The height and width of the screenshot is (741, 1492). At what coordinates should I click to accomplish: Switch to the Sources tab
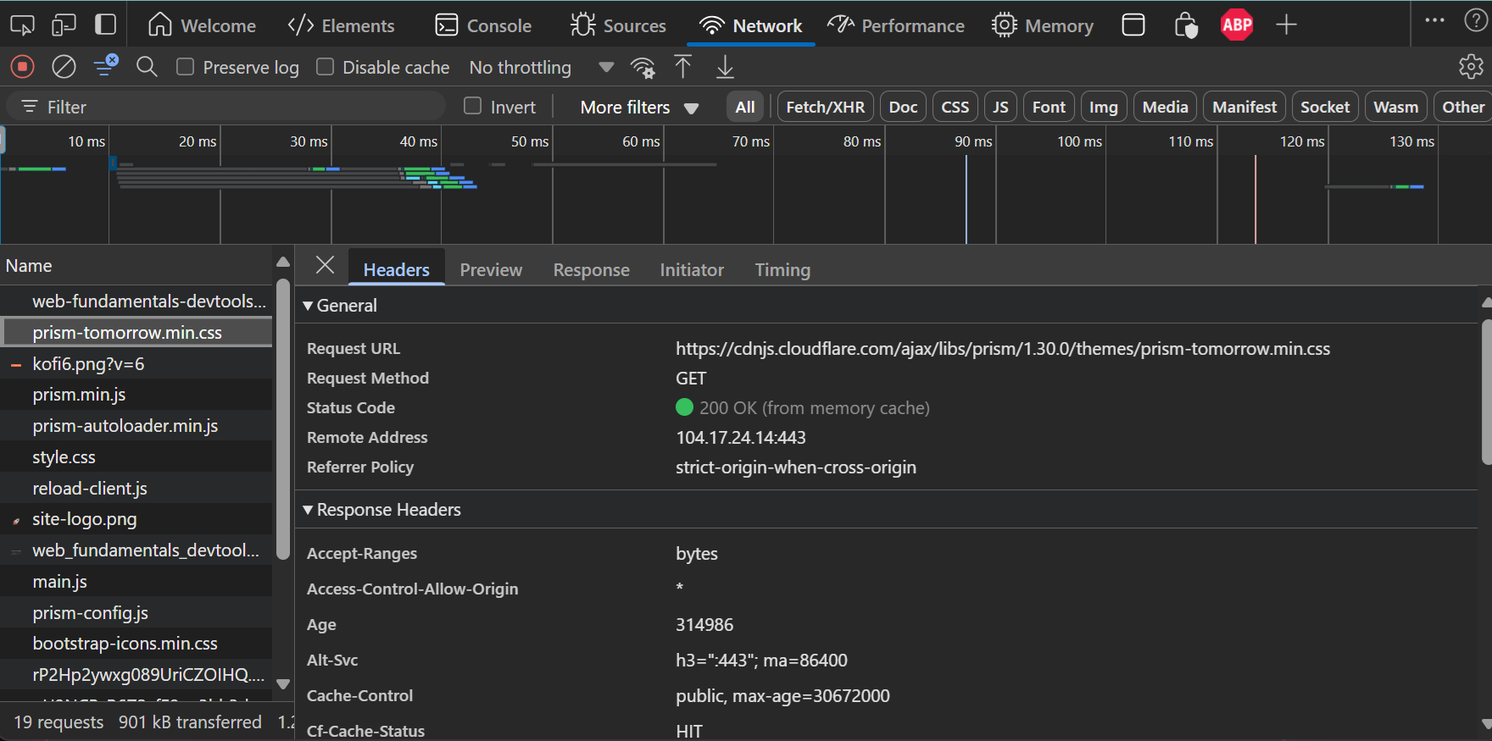(618, 25)
